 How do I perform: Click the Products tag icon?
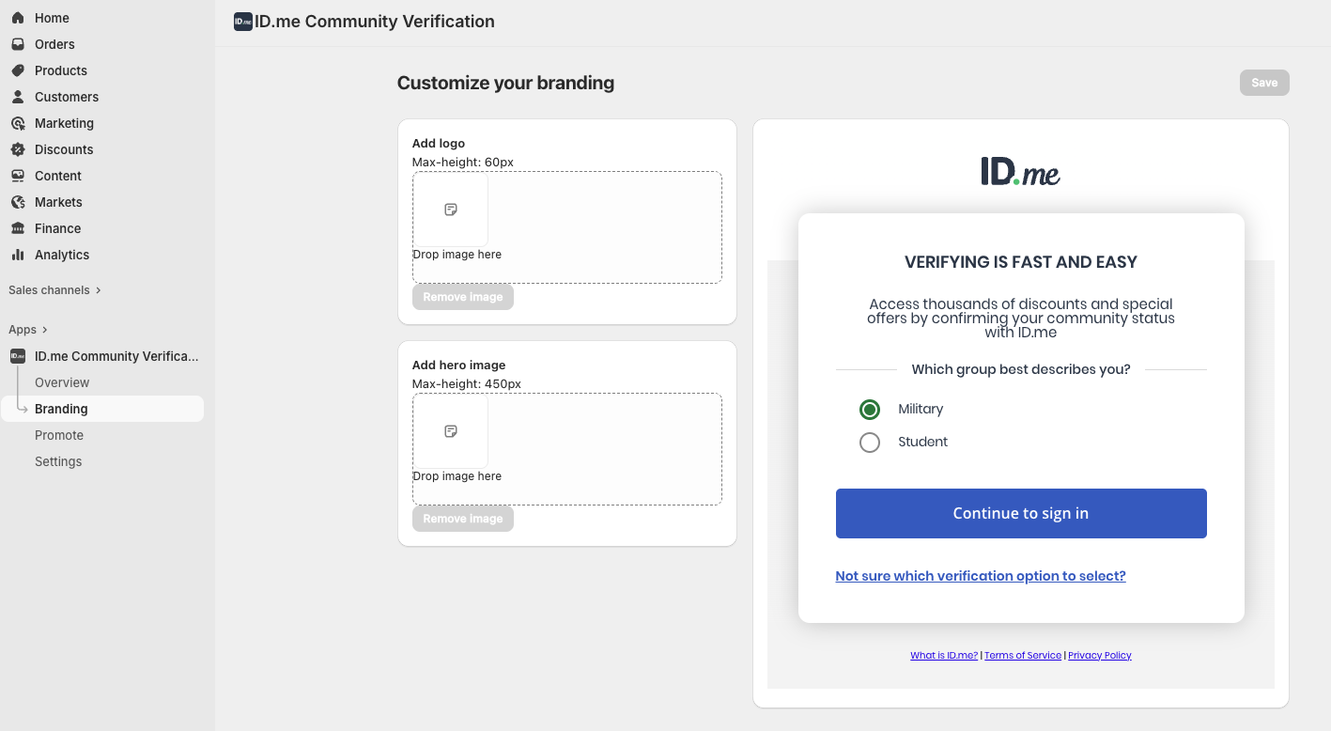pyautogui.click(x=18, y=70)
